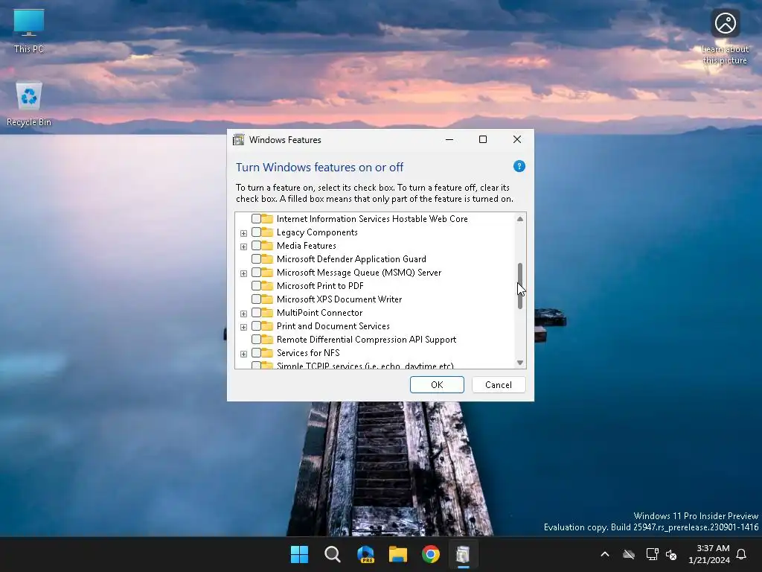
Task: Close the Windows Features dialog
Action: 517,139
